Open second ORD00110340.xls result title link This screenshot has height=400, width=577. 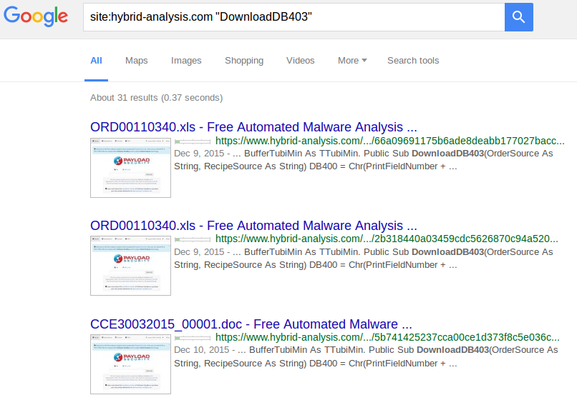[253, 226]
